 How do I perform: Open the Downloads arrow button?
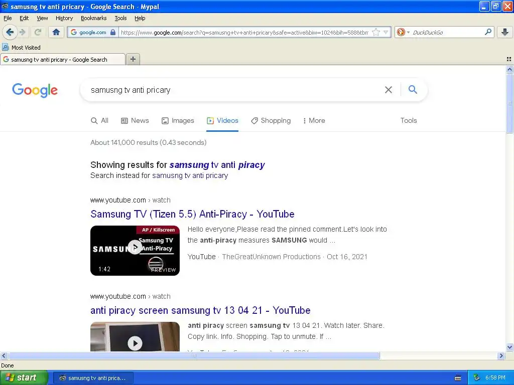coord(505,32)
